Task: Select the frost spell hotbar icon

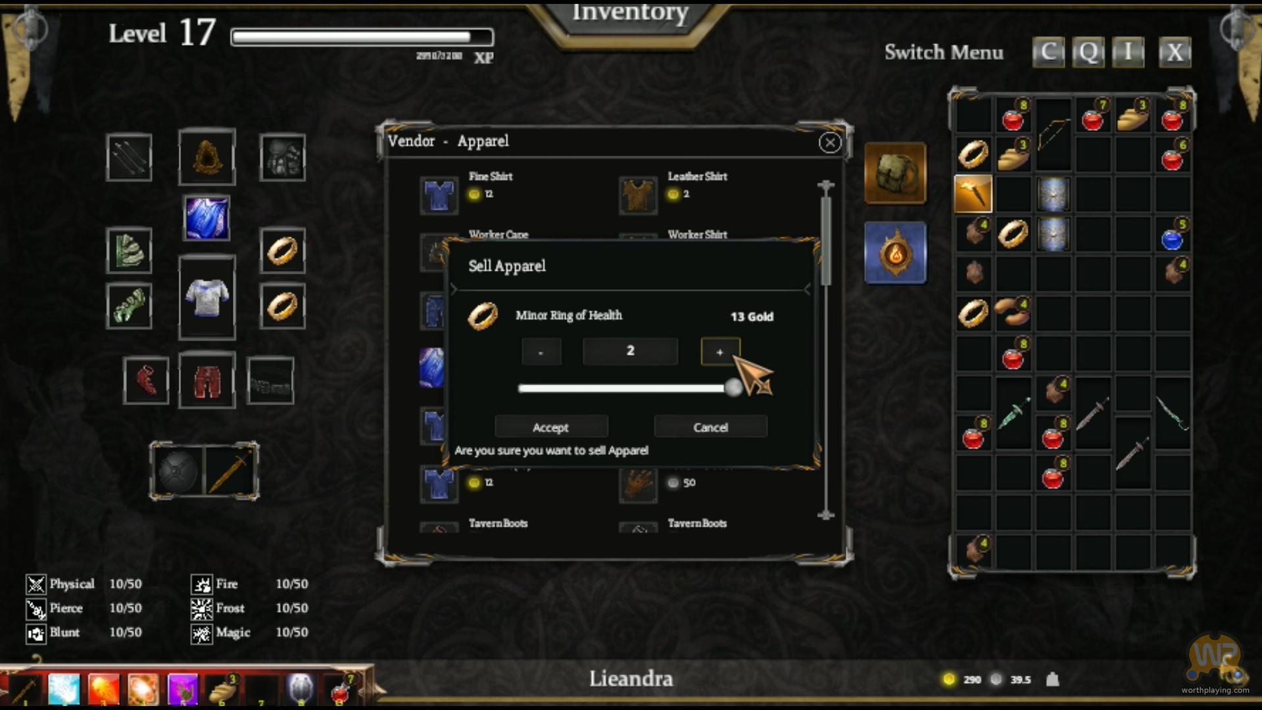Action: pyautogui.click(x=64, y=690)
